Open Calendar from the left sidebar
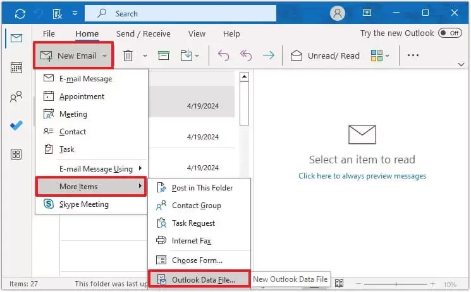471x292 pixels. pos(16,67)
